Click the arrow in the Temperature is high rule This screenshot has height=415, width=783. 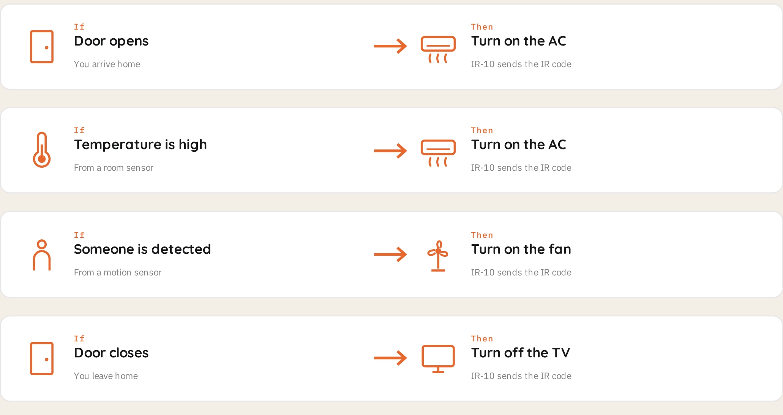point(390,151)
